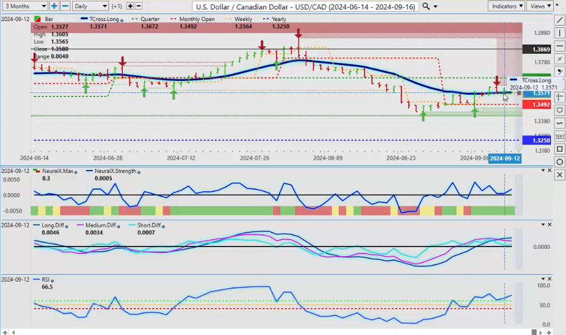
Task: Select the vertical line drawing tool
Action: (x=559, y=33)
